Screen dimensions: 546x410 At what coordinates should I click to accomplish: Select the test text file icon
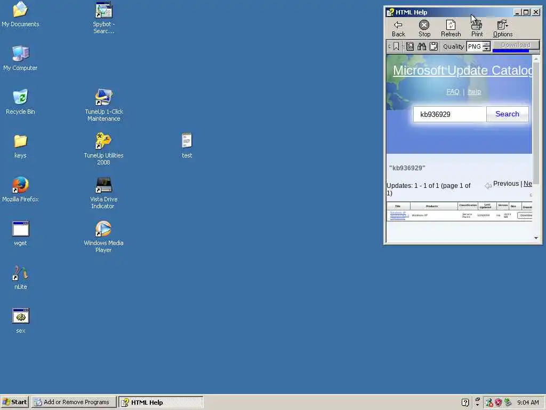[x=187, y=146]
